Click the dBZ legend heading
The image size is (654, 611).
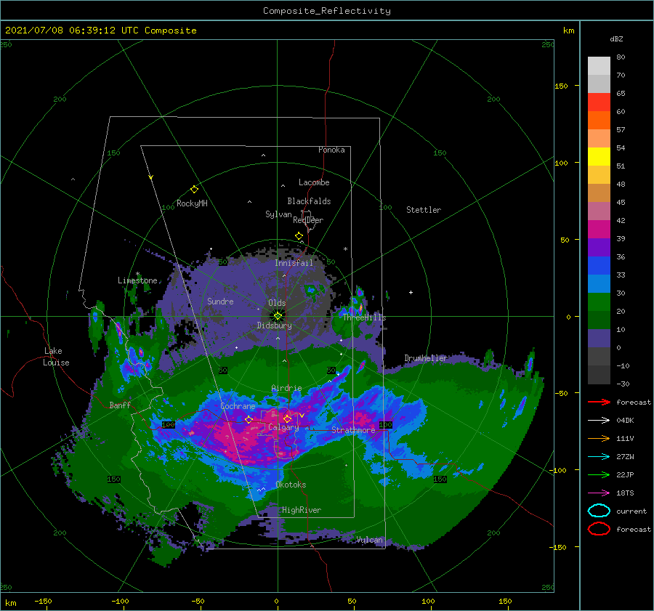tap(616, 39)
